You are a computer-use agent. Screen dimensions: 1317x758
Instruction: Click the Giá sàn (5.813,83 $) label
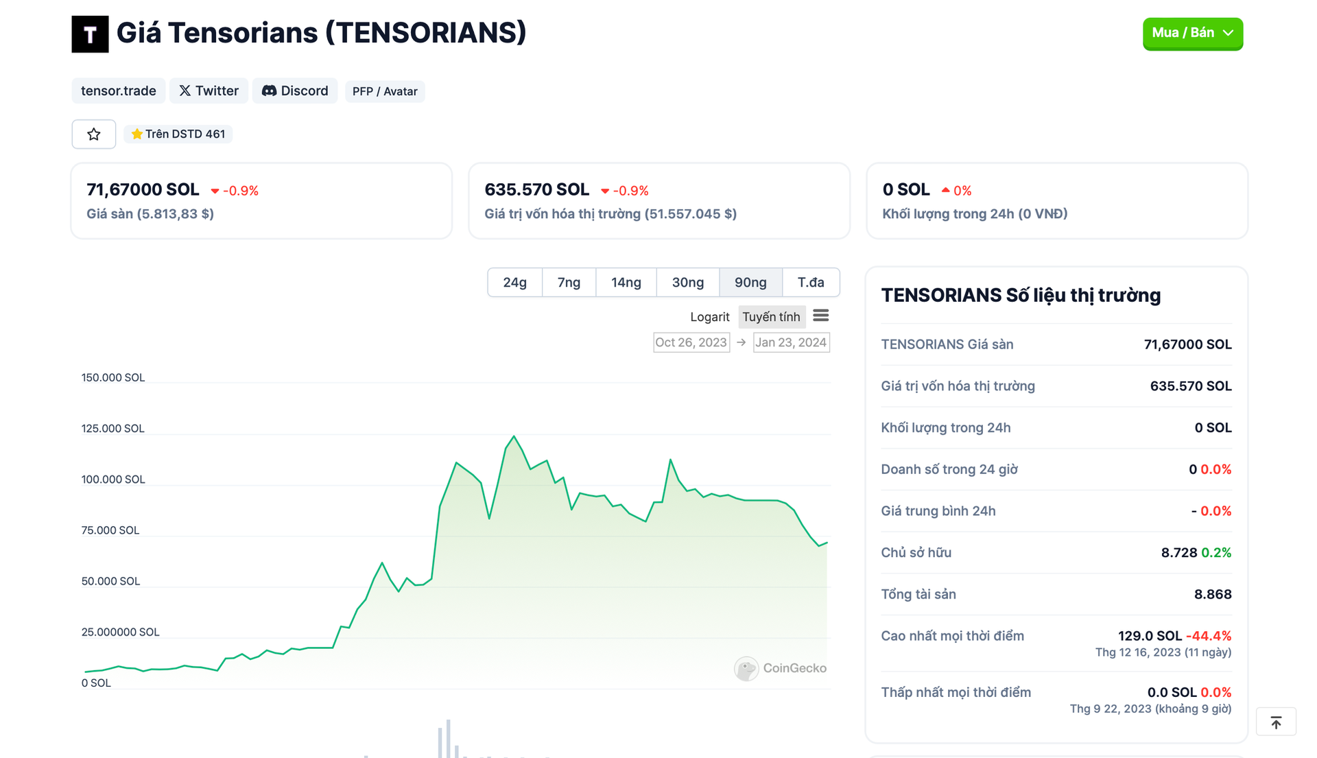pos(150,214)
